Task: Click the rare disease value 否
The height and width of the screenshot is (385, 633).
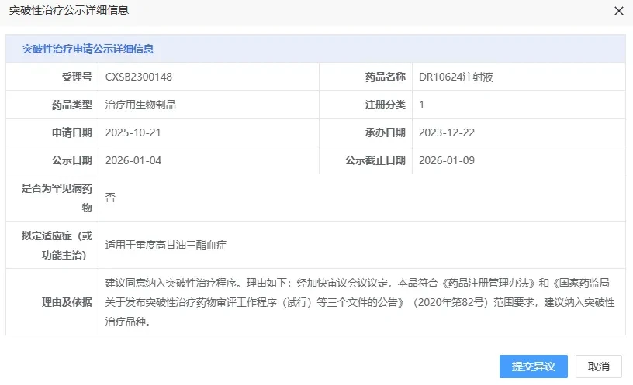Action: click(x=110, y=197)
